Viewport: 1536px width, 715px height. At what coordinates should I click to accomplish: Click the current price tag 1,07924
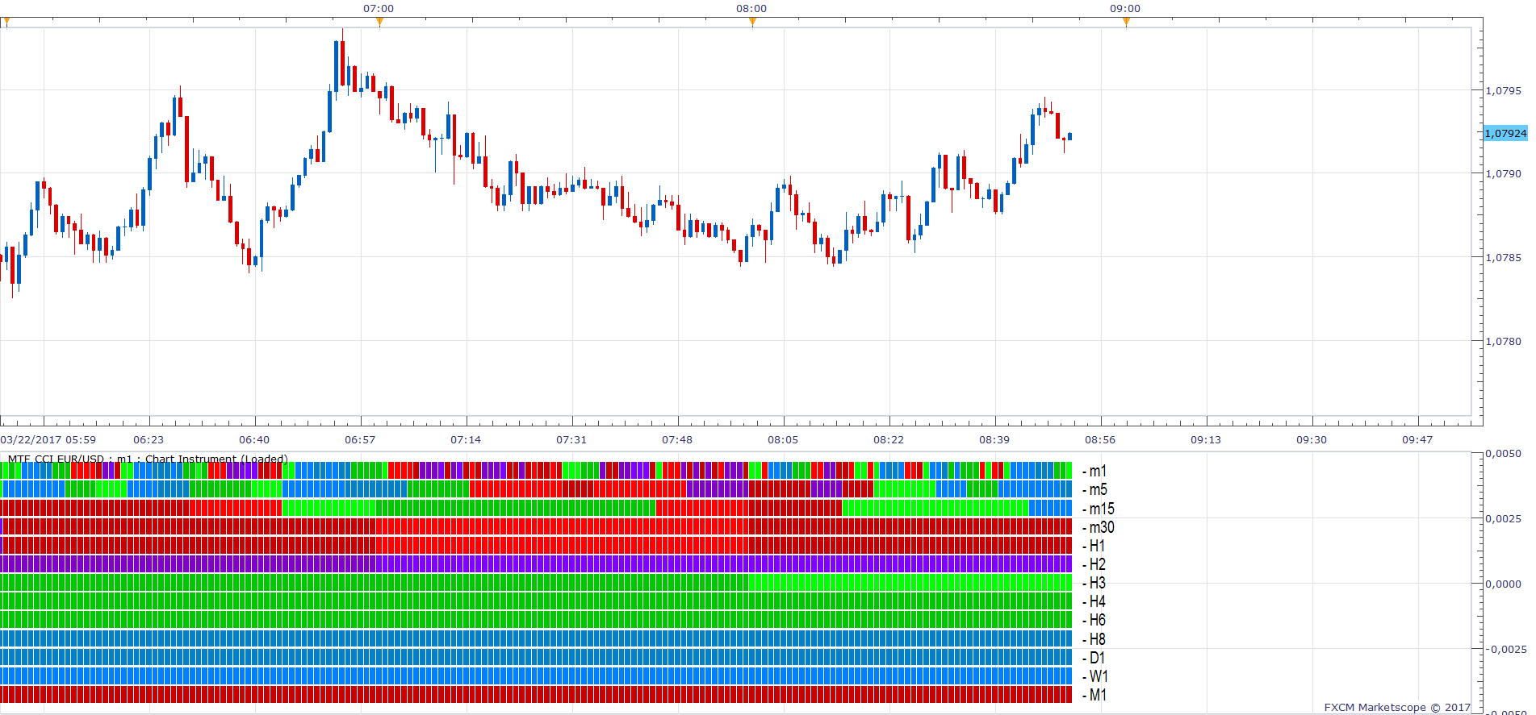(x=1505, y=133)
